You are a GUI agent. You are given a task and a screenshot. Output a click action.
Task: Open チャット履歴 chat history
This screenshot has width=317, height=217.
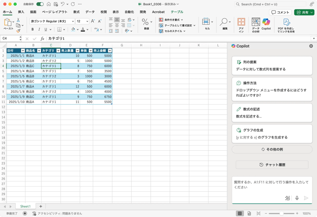(x=272, y=165)
